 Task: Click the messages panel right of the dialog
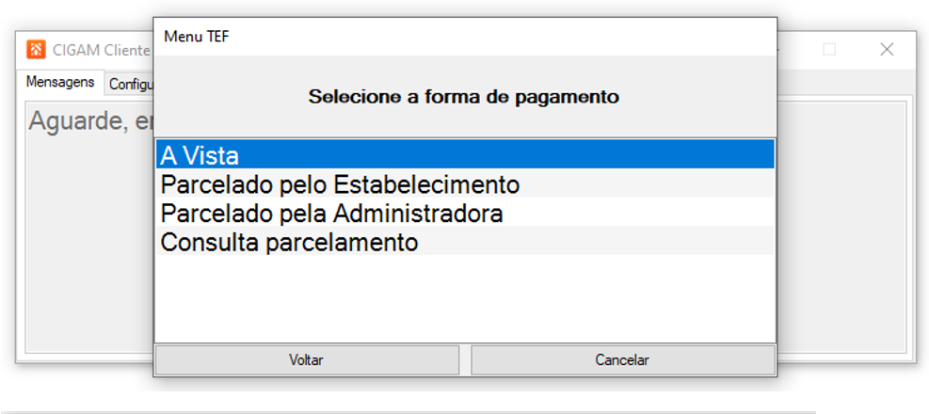[x=842, y=226]
